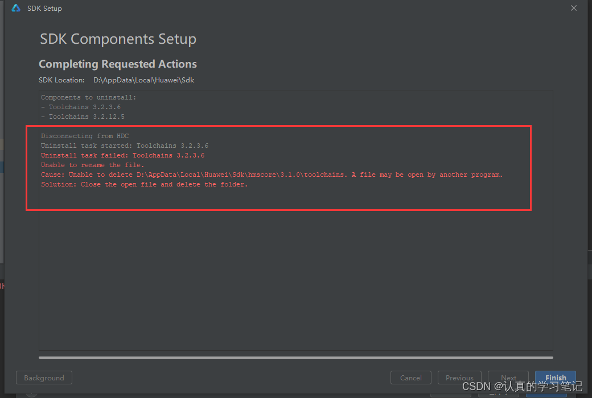Click the 'Components to uninstall:' line
Screen dimensions: 592x398
(88, 97)
